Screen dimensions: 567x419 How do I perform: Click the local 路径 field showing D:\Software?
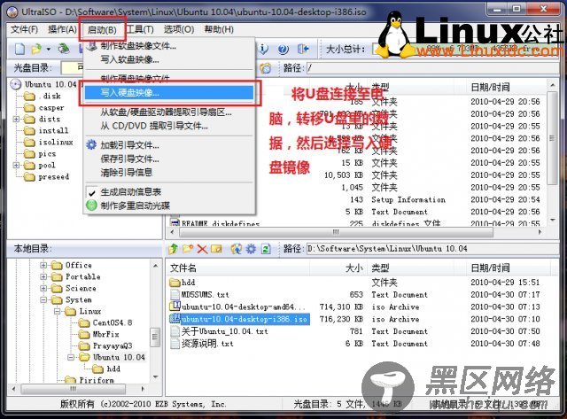(432, 249)
